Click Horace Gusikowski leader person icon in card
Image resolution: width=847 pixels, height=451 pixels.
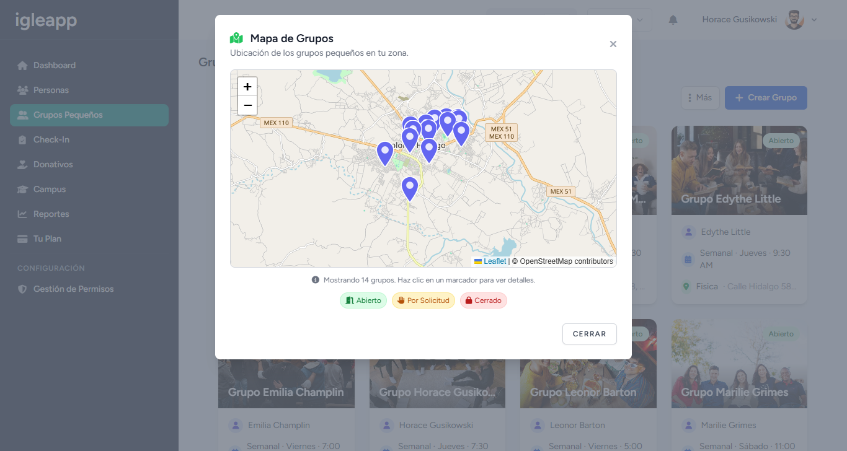pos(387,426)
